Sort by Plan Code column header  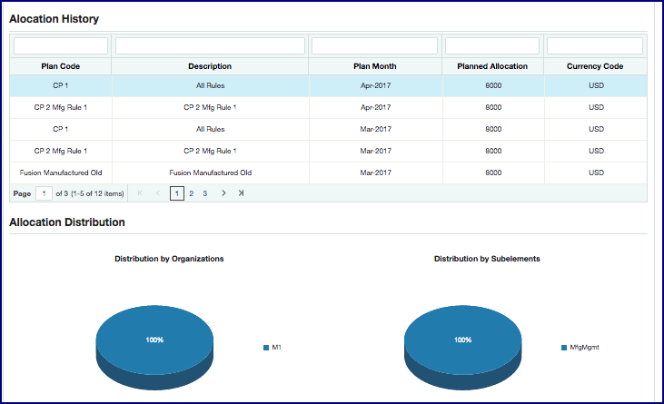tap(61, 66)
